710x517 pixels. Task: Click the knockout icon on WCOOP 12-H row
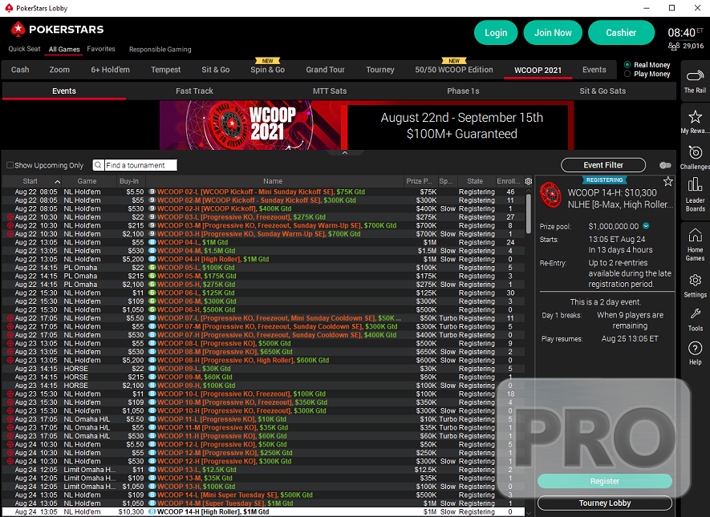[x=10, y=462]
